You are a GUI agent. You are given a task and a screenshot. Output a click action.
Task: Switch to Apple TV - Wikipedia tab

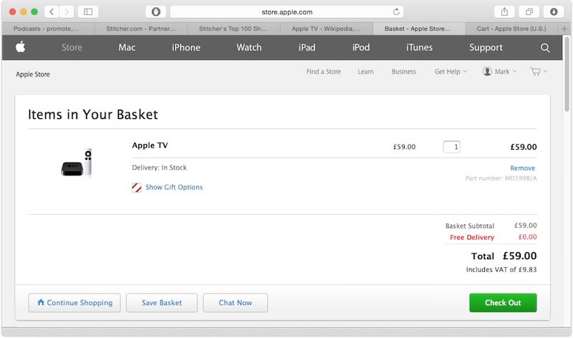(327, 29)
